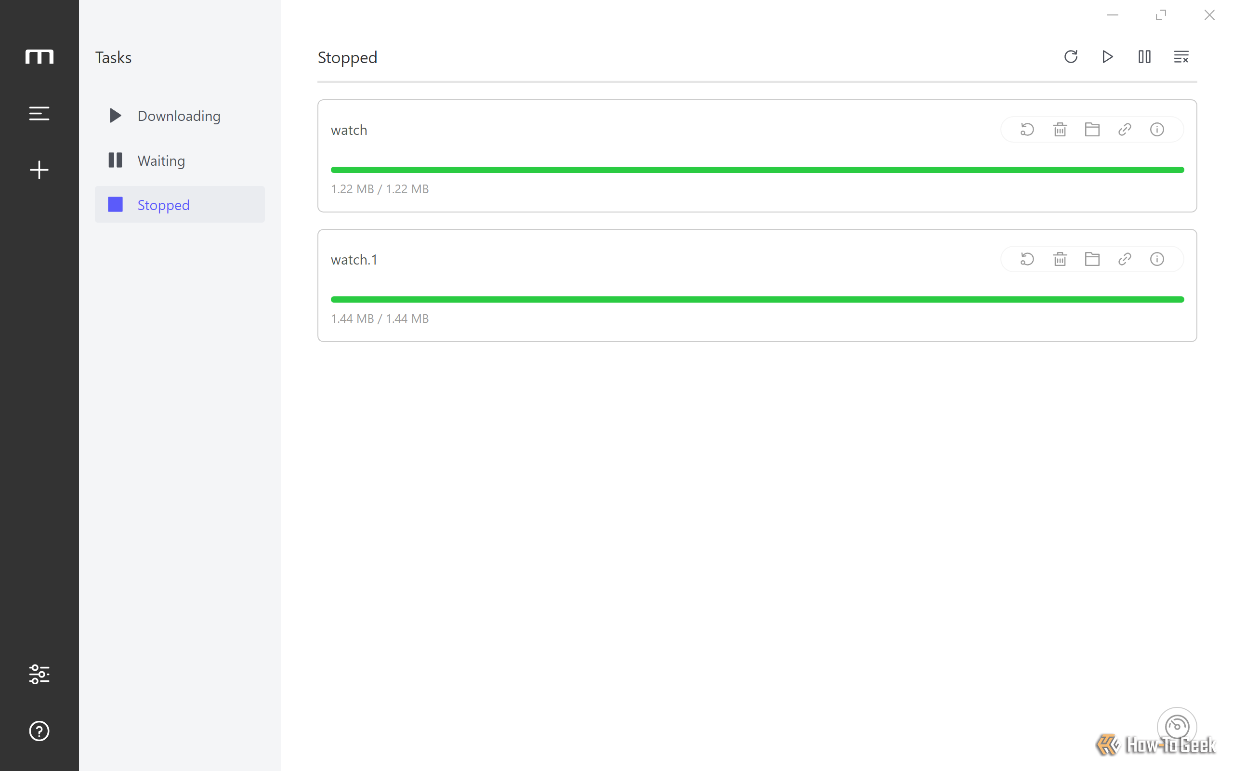Open preferences with the sliders icon

39,674
